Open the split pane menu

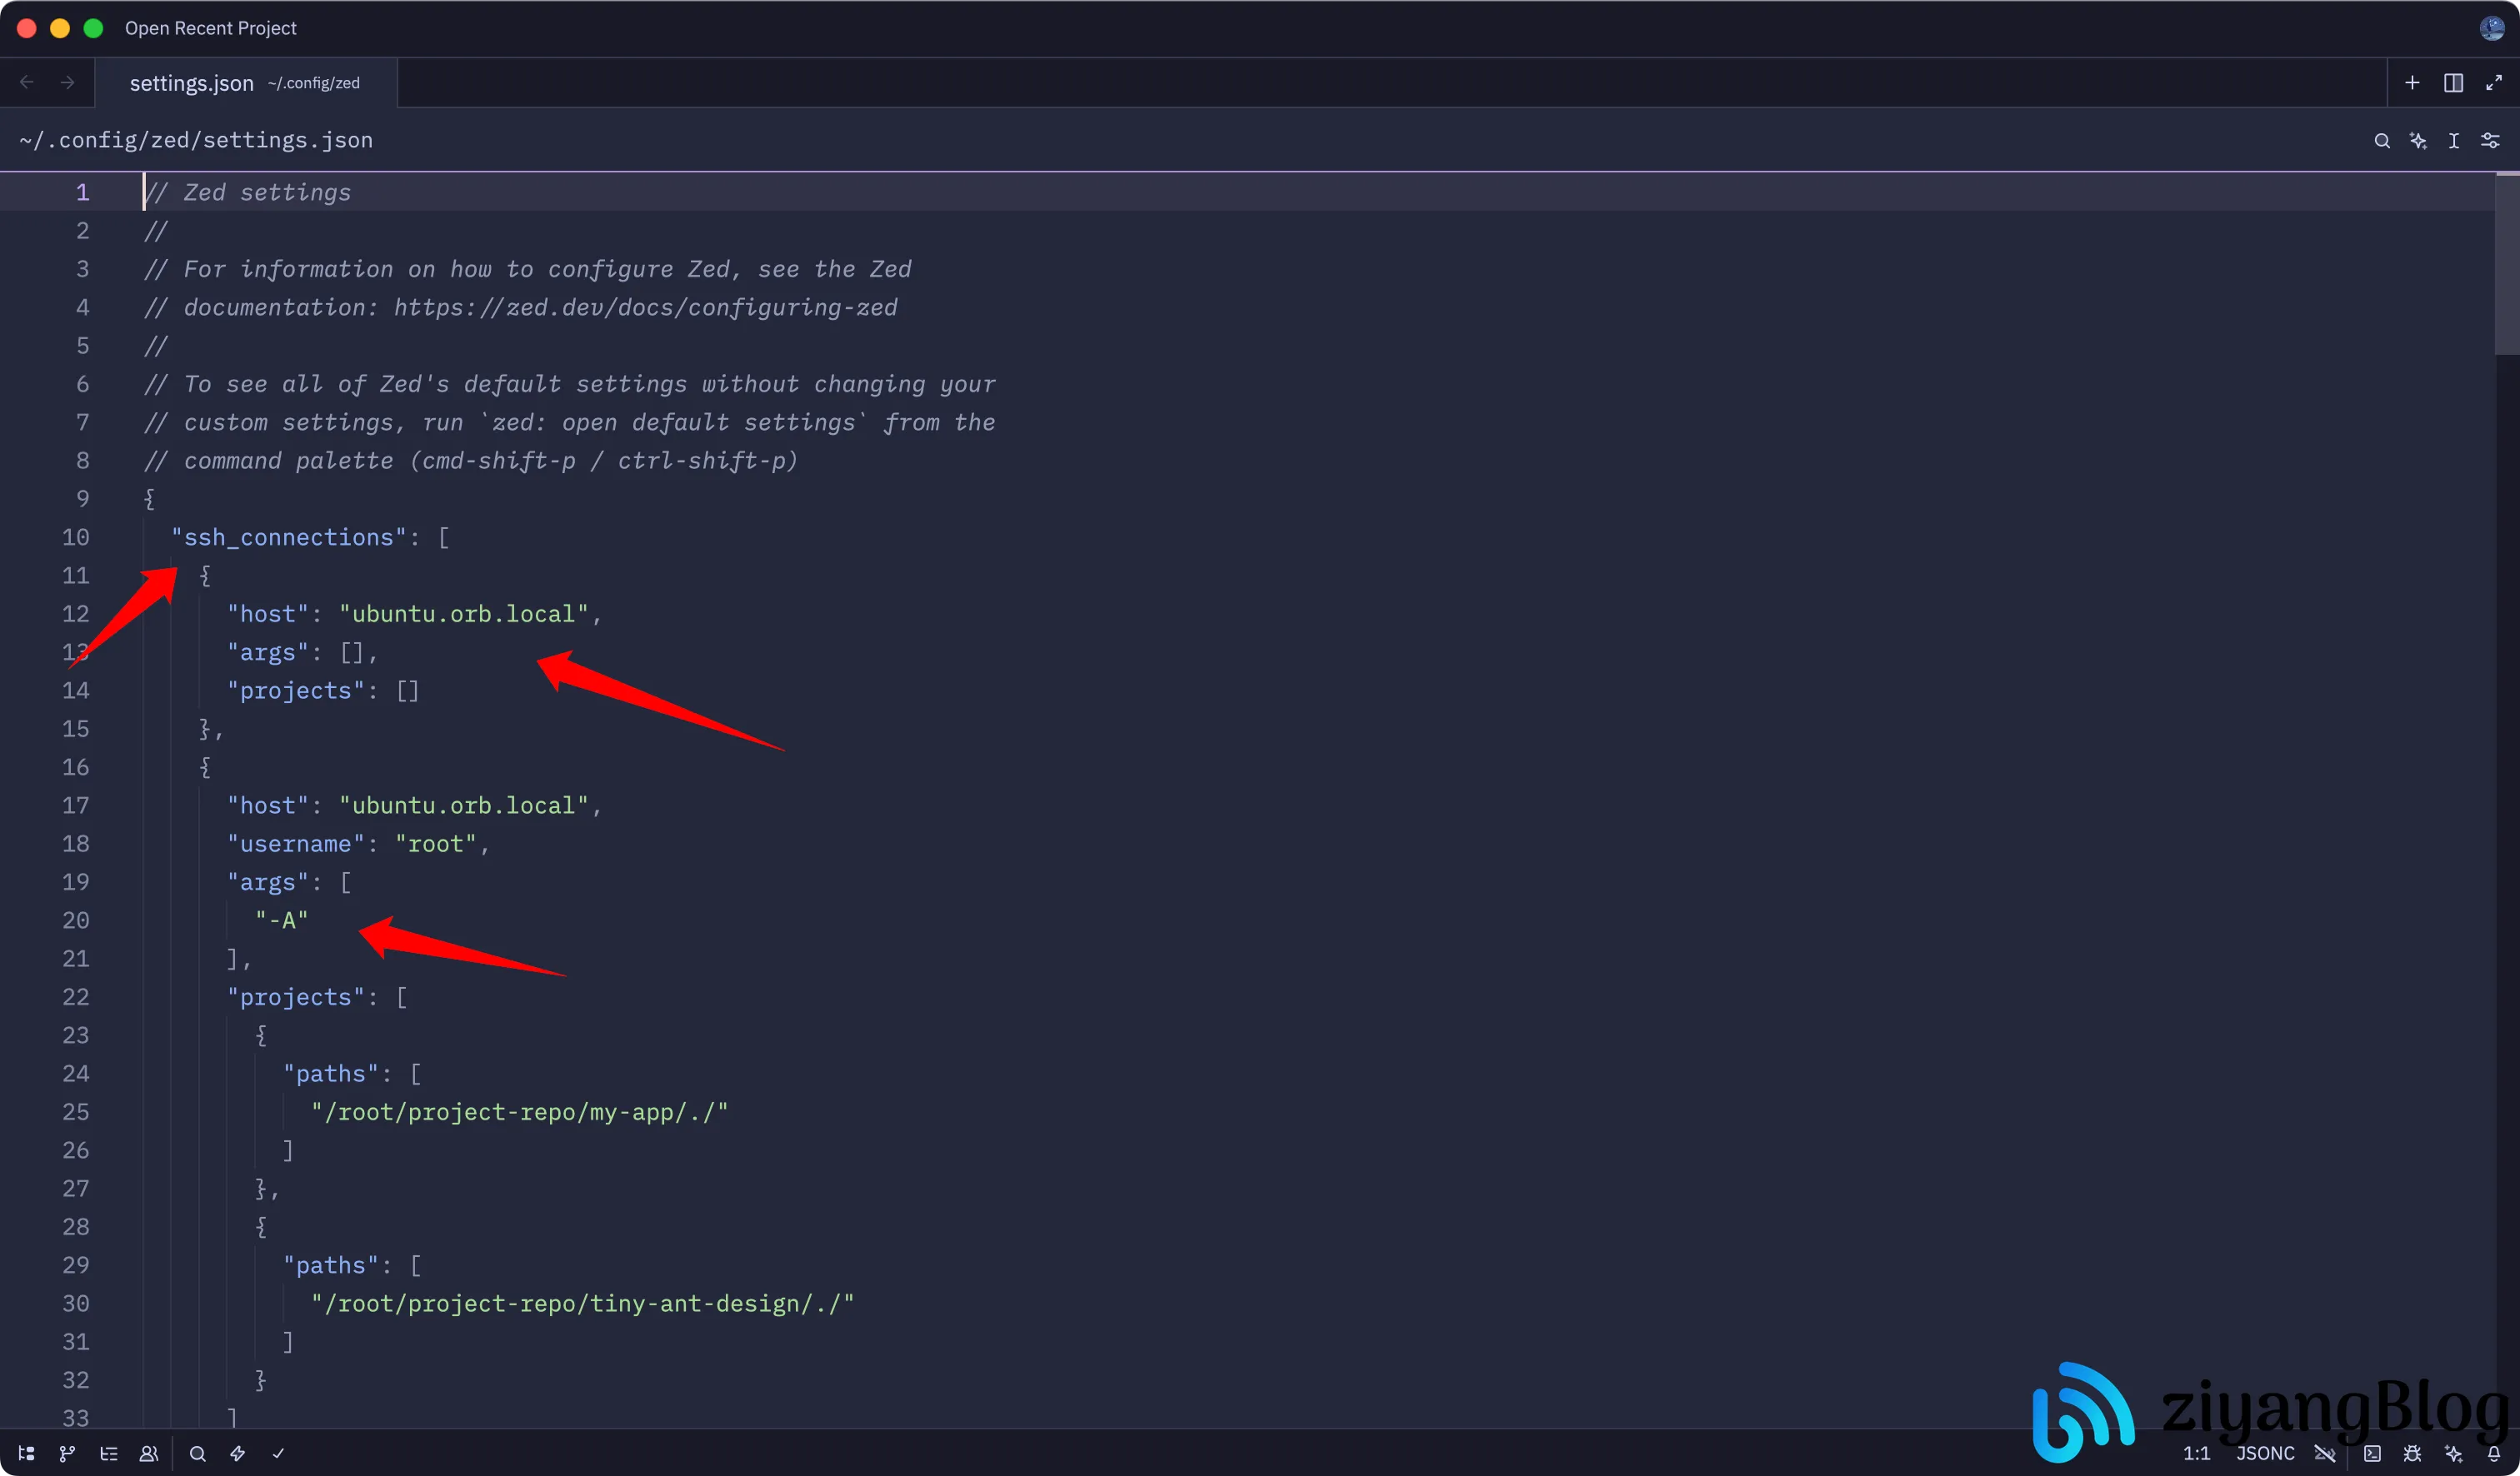2453,83
